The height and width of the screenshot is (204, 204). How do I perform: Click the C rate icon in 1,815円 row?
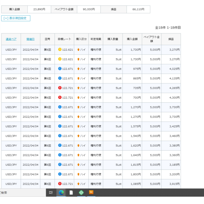point(60,164)
